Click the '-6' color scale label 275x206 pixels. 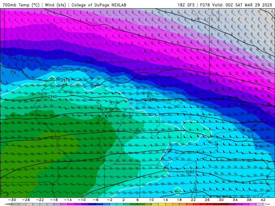pyautogui.click(x=96, y=200)
